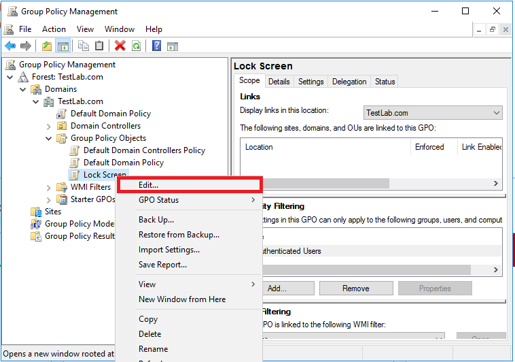
Task: Click the Show/Hide Action Pane icon
Action: [x=173, y=46]
